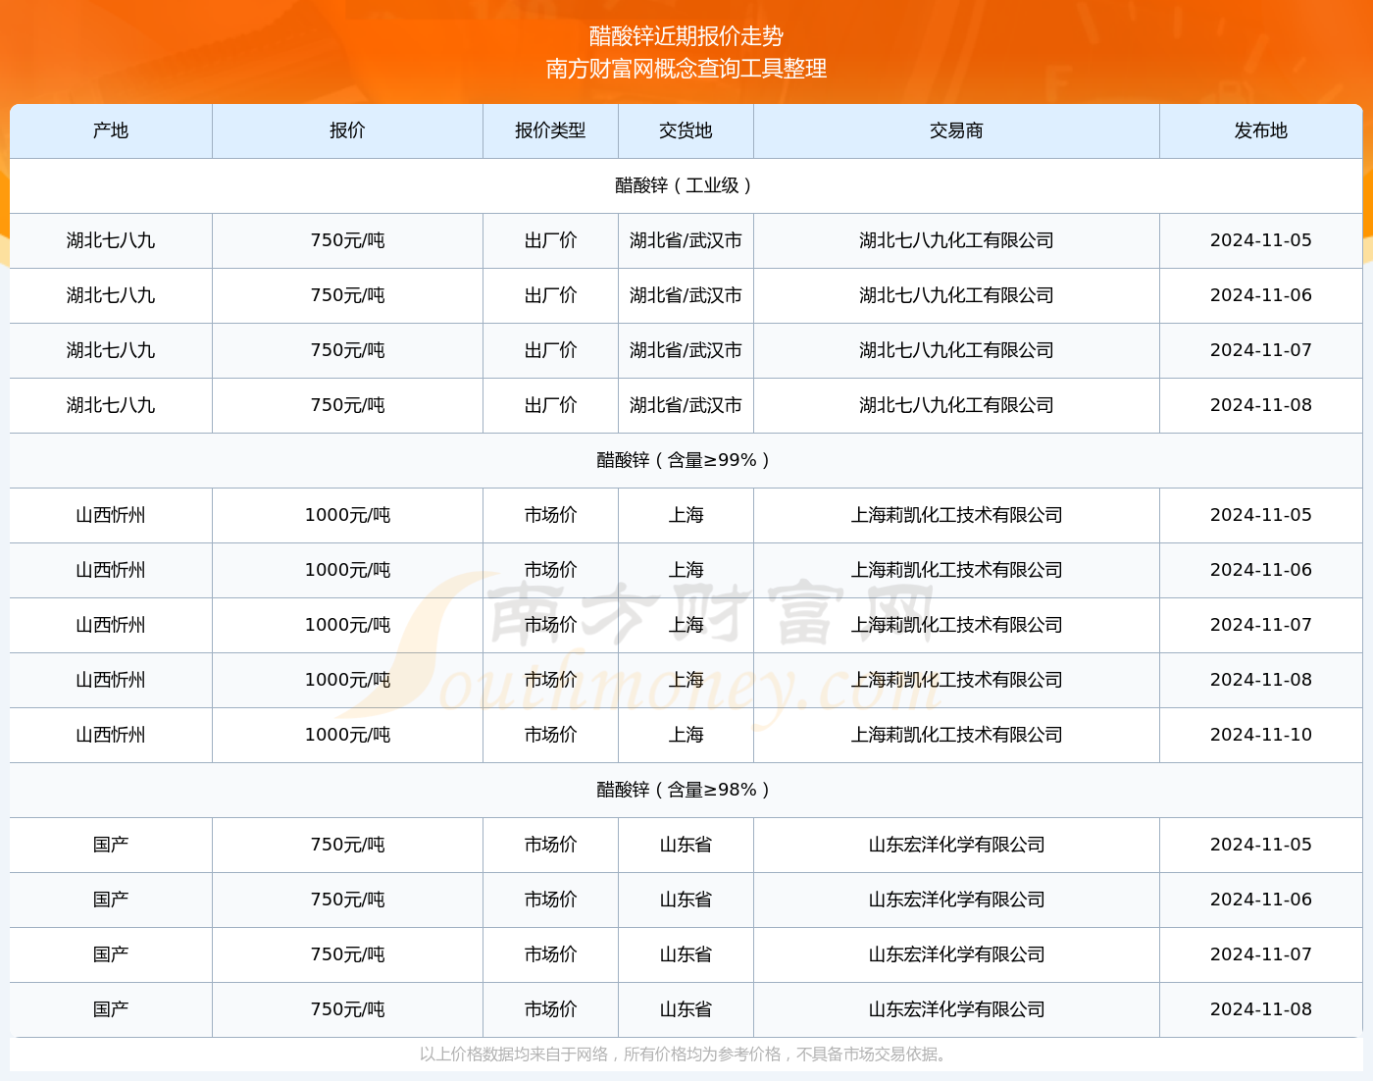Click 1000元/吨 in 山西忻州 row dated 2024-11-10

coord(347,735)
